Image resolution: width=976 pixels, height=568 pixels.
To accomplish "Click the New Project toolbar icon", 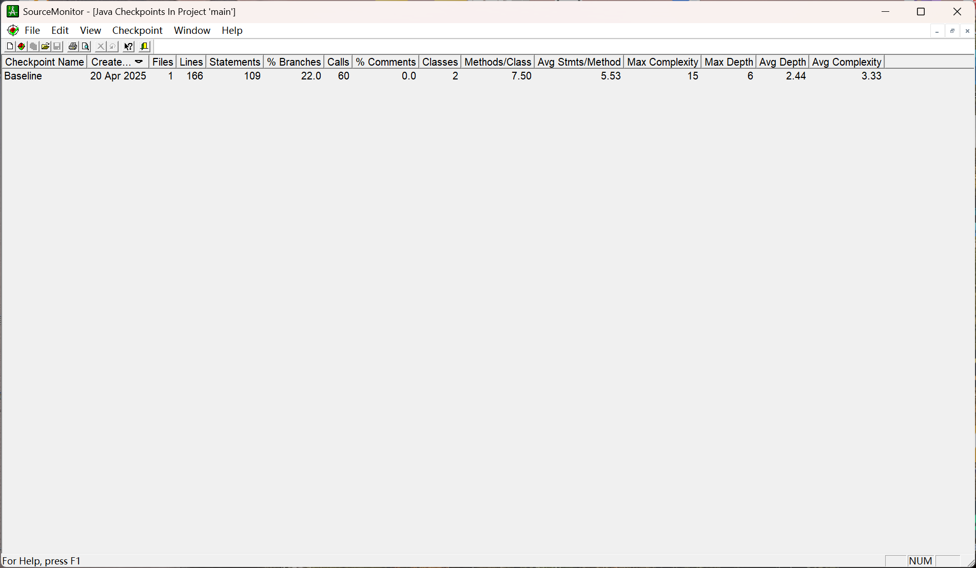I will tap(10, 47).
